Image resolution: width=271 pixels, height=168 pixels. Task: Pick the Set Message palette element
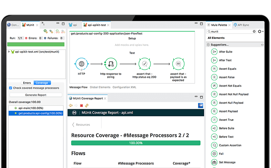pos(224,162)
